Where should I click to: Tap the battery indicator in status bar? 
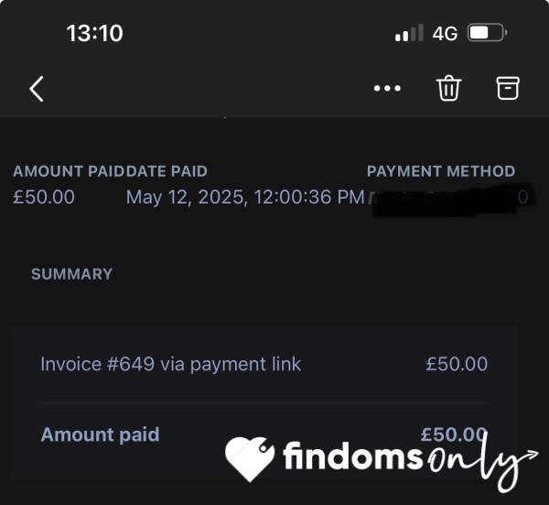click(x=488, y=33)
